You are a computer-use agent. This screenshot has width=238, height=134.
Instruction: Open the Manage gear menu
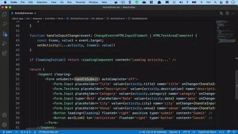click(4, 125)
